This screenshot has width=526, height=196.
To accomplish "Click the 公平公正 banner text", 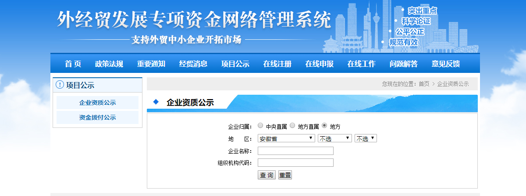I will (410, 31).
